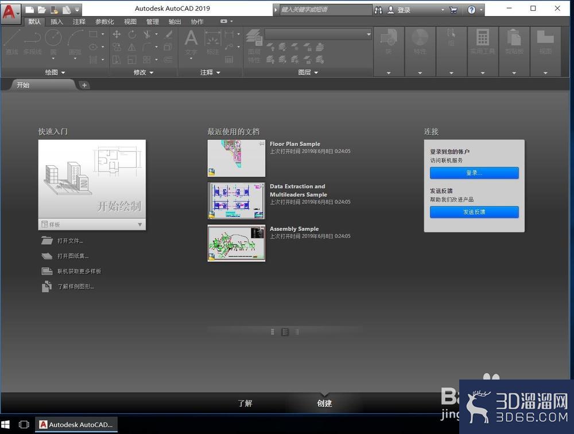Viewport: 574px width, 434px height.
Task: Click the Open file quick-access icon
Action: click(42, 10)
